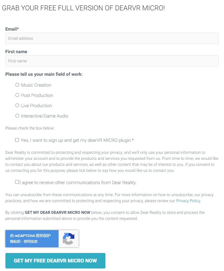Click the "main field of work" question label
This screenshot has height=271, width=224.
click(44, 74)
